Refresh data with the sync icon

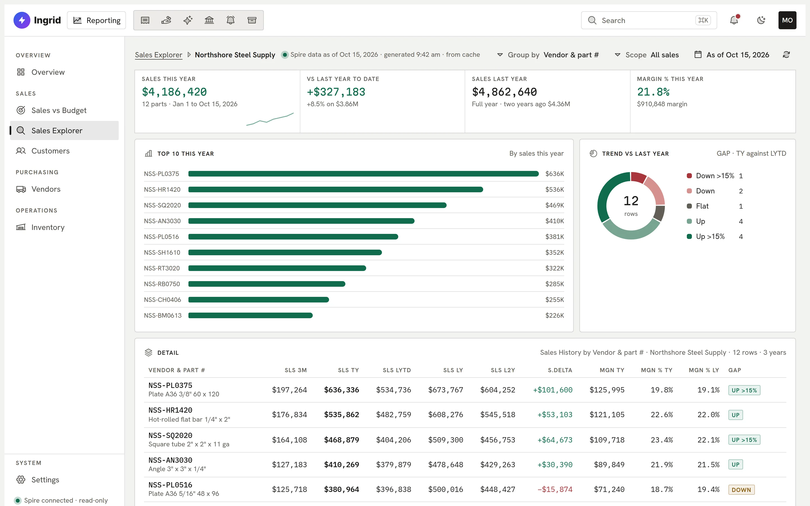[x=786, y=55]
